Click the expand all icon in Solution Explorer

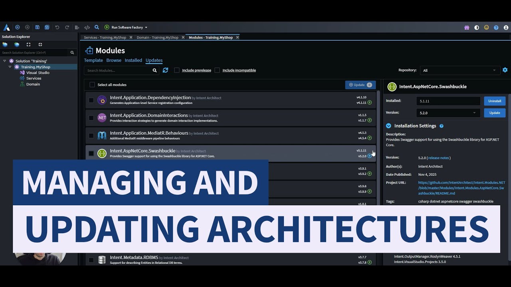pyautogui.click(x=28, y=45)
